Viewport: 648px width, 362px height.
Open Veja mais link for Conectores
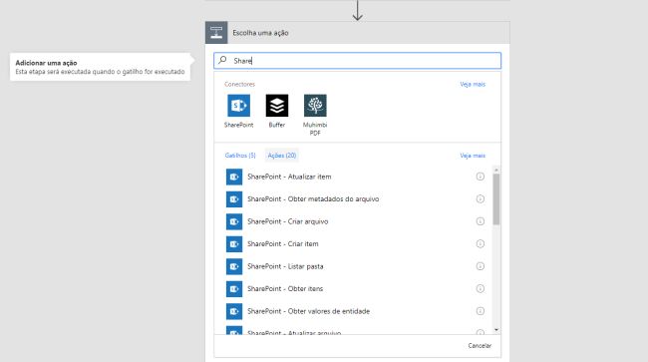tap(473, 85)
